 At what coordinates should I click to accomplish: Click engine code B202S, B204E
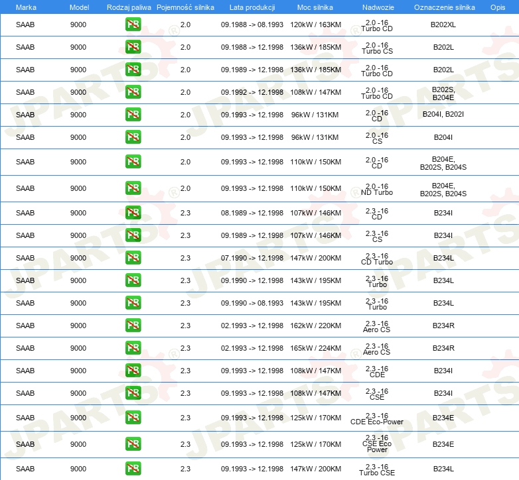[443, 93]
